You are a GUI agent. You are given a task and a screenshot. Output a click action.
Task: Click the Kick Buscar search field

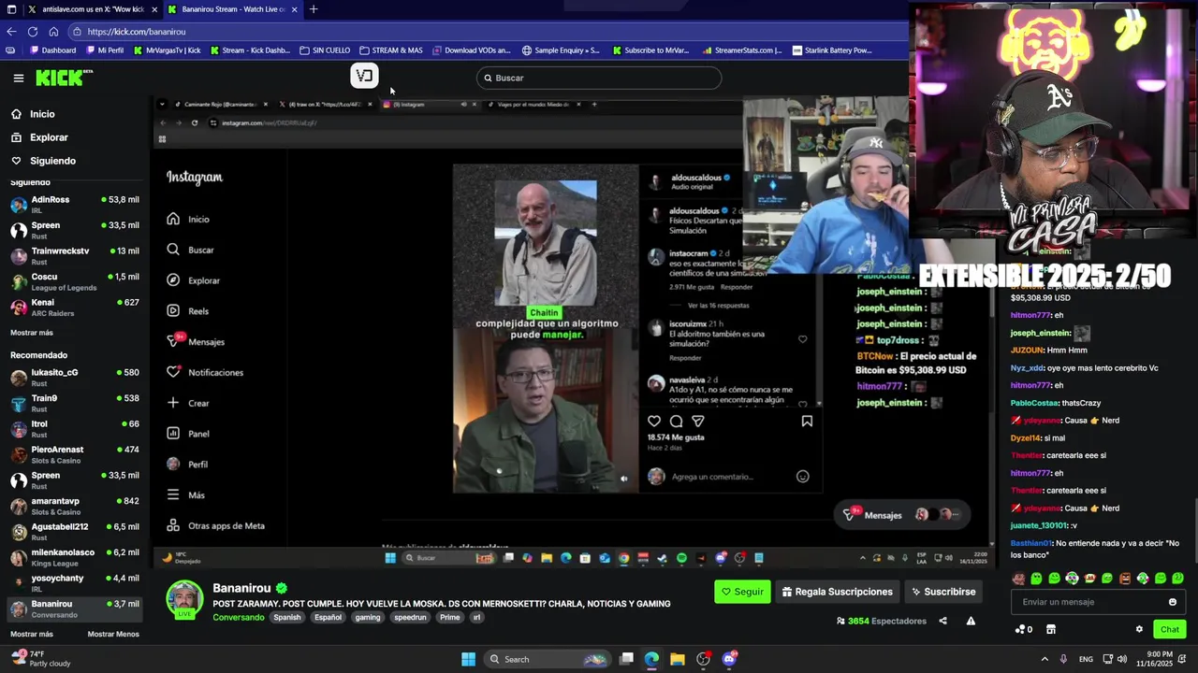[599, 78]
